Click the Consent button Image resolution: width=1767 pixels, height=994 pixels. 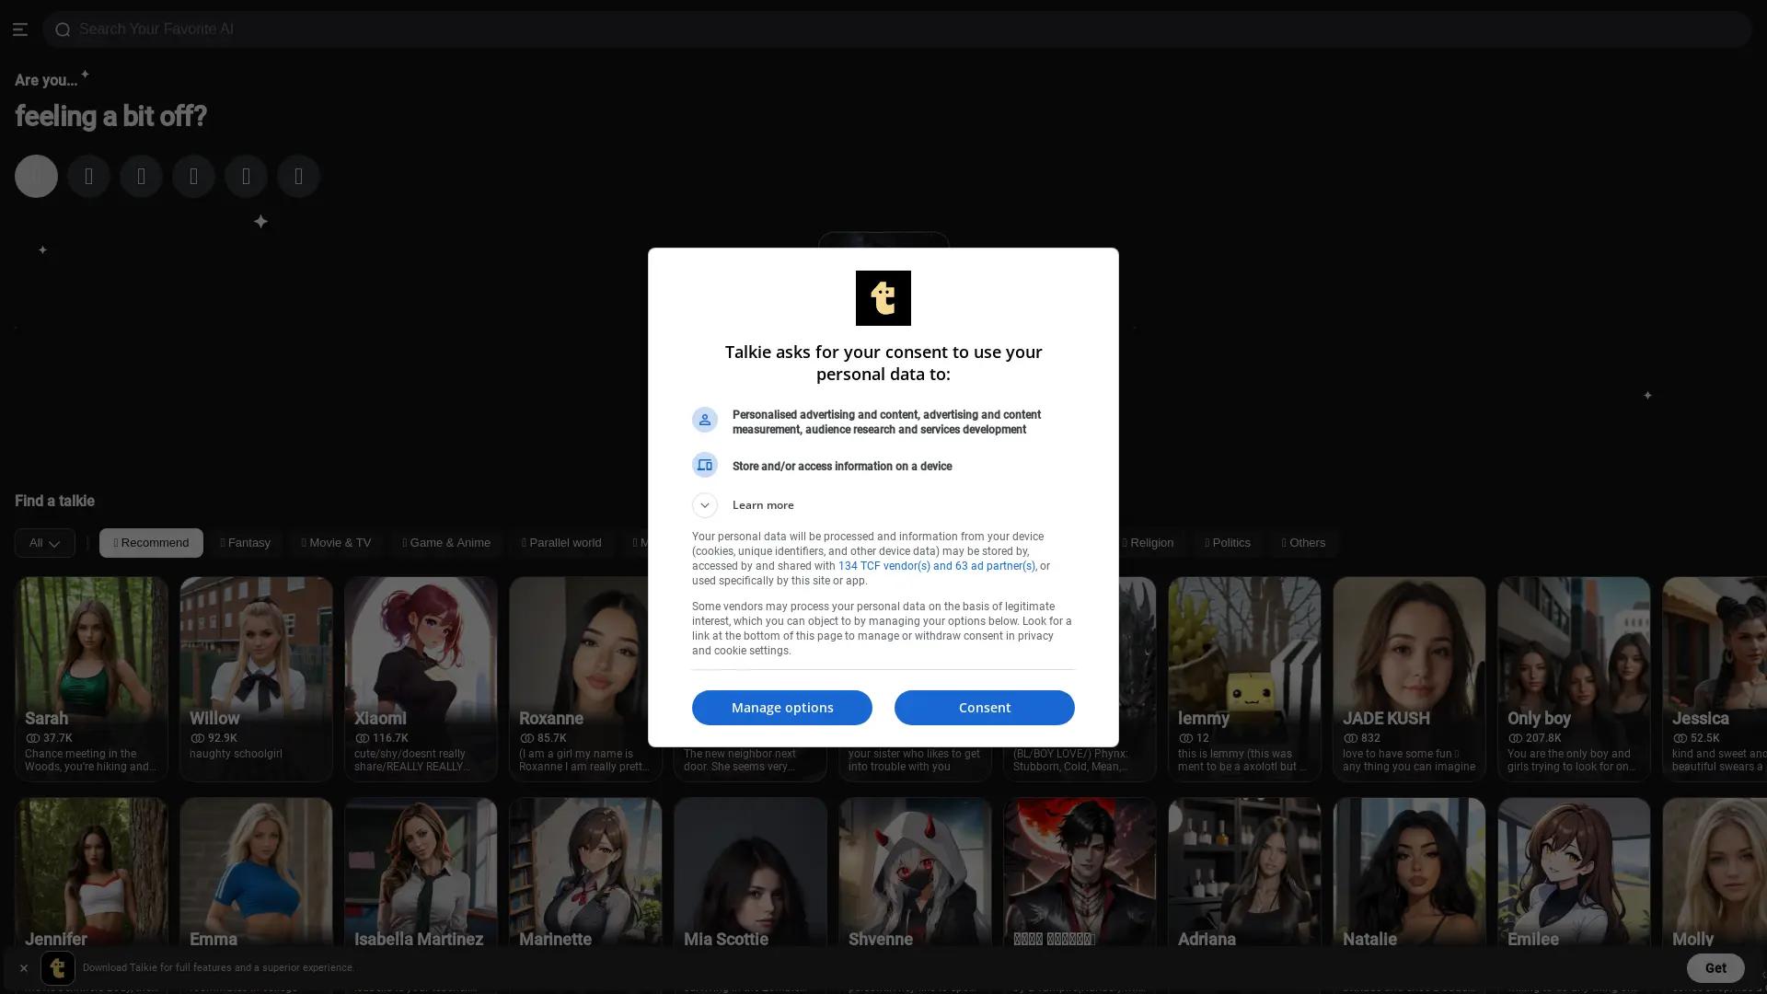(x=984, y=707)
